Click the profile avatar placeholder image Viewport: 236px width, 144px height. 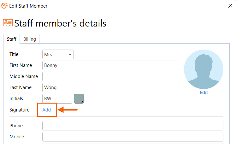[204, 69]
